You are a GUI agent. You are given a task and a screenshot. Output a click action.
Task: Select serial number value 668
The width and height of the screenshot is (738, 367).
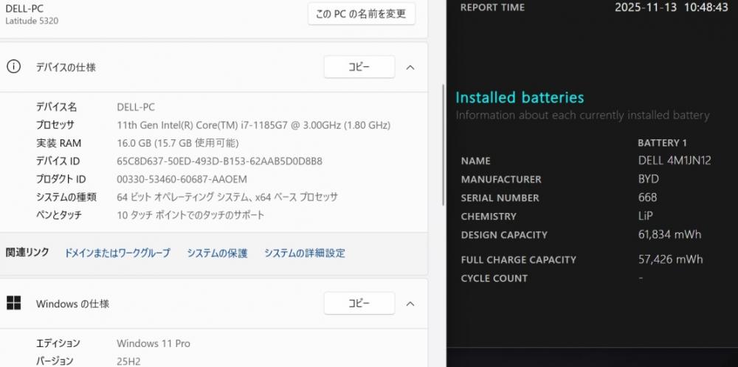(x=648, y=198)
